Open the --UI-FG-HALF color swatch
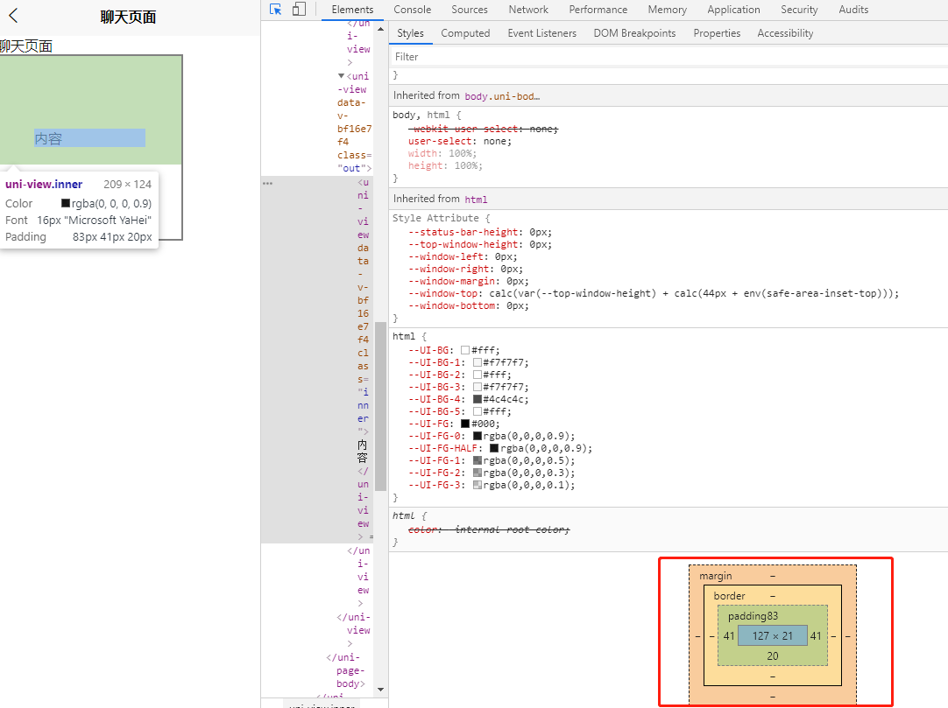948x708 pixels. click(x=494, y=448)
